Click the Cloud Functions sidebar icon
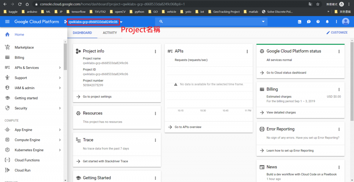 (x=8, y=160)
